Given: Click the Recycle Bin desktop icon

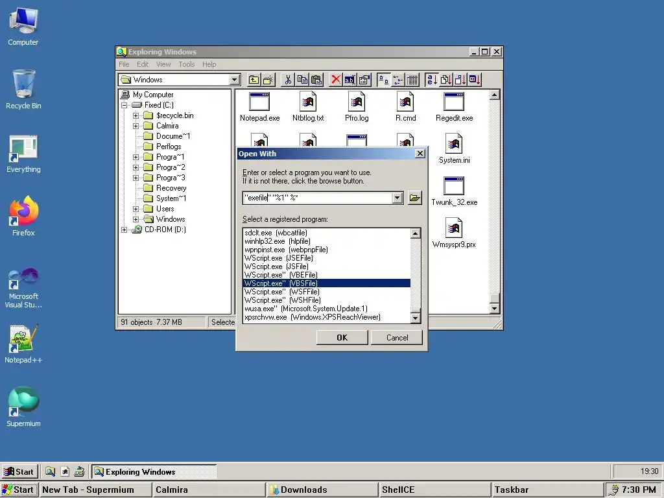Looking at the screenshot, I should (23, 89).
